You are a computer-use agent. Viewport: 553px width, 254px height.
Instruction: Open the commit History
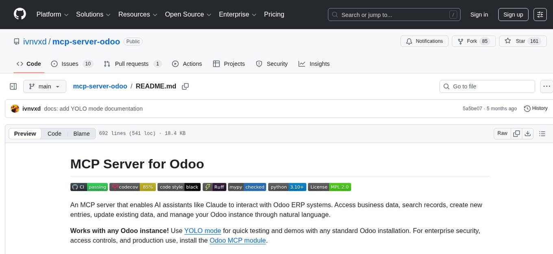click(536, 108)
